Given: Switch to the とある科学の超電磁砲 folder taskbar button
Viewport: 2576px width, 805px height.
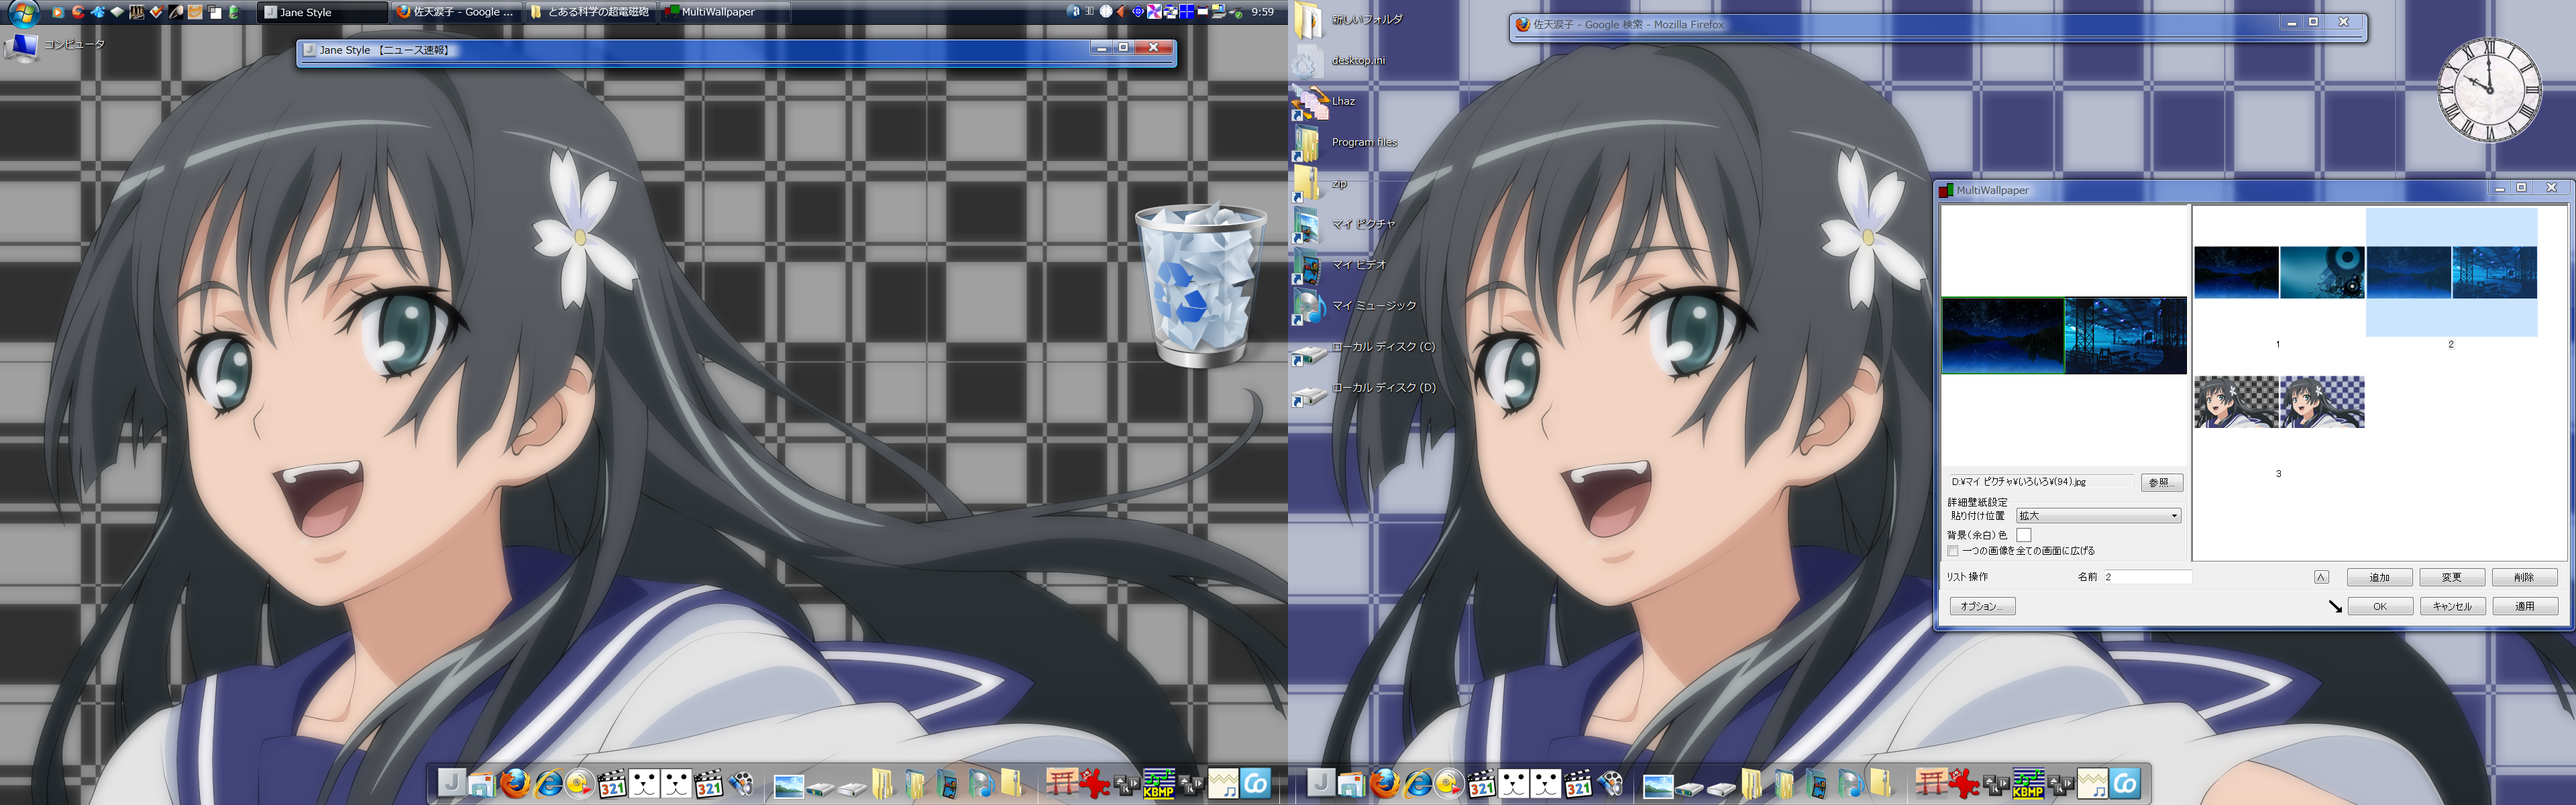Looking at the screenshot, I should (590, 12).
